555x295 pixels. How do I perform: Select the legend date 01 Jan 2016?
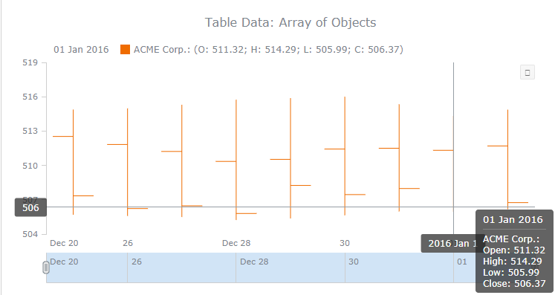click(81, 49)
